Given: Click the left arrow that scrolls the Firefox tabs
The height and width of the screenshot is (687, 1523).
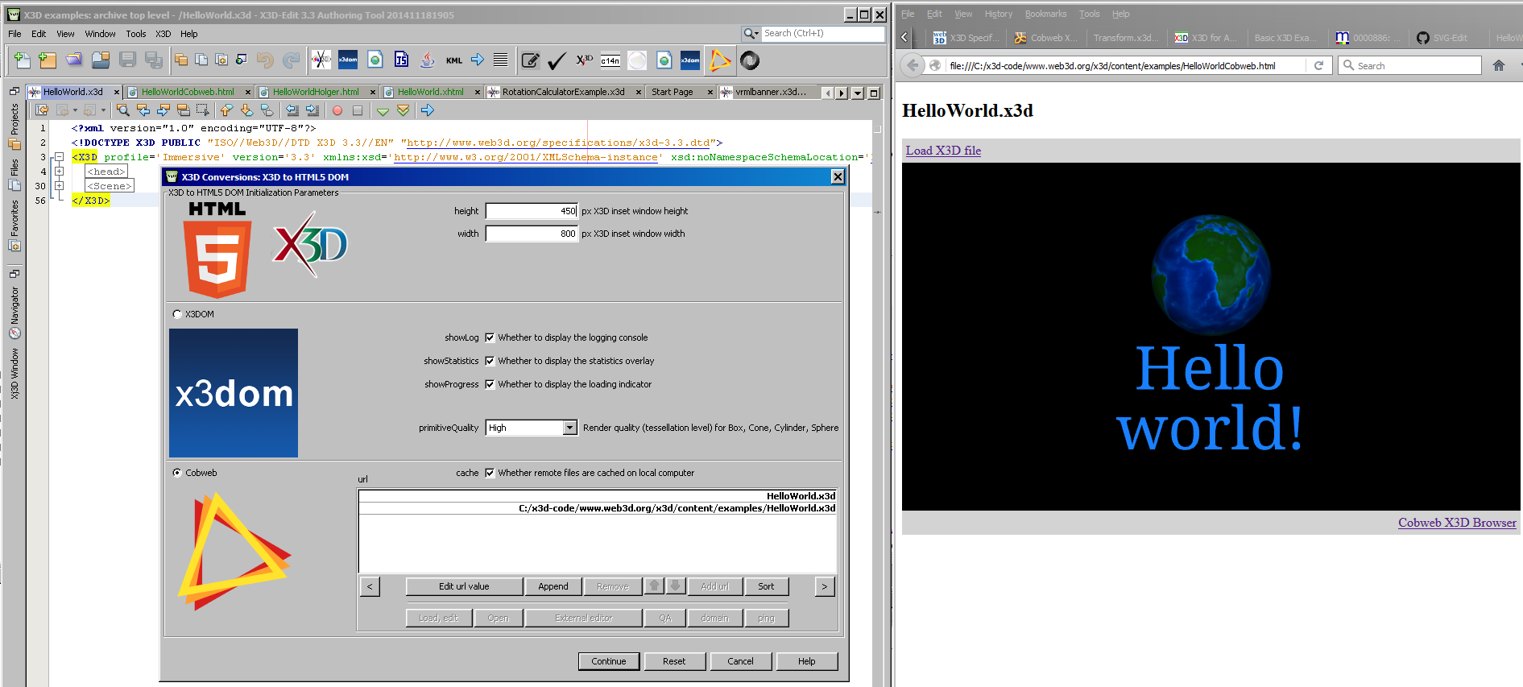Looking at the screenshot, I should coord(904,37).
